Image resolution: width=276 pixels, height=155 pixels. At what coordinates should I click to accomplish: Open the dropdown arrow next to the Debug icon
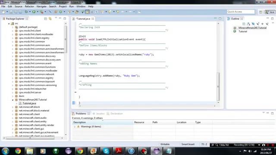click(x=30, y=12)
